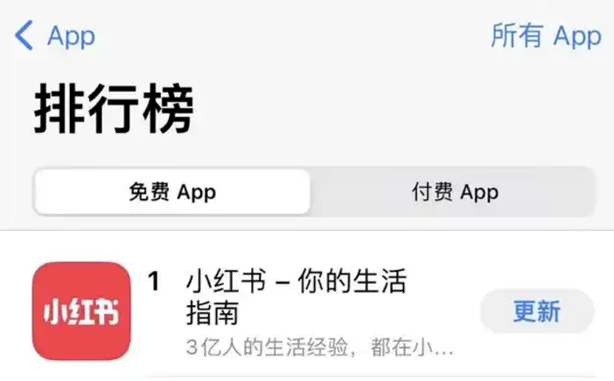The image size is (614, 381).
Task: Tap the word 付费 in segmented control
Action: pyautogui.click(x=432, y=191)
